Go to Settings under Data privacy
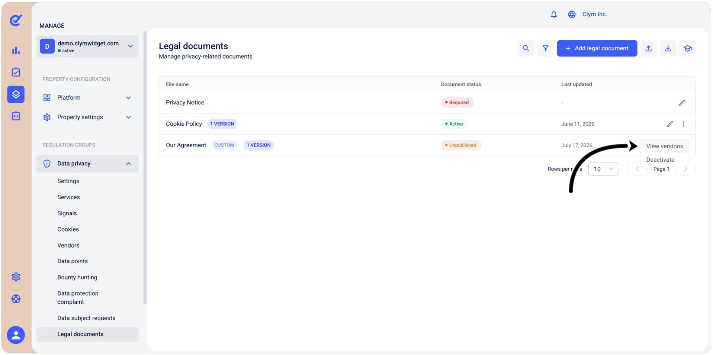 click(x=68, y=181)
